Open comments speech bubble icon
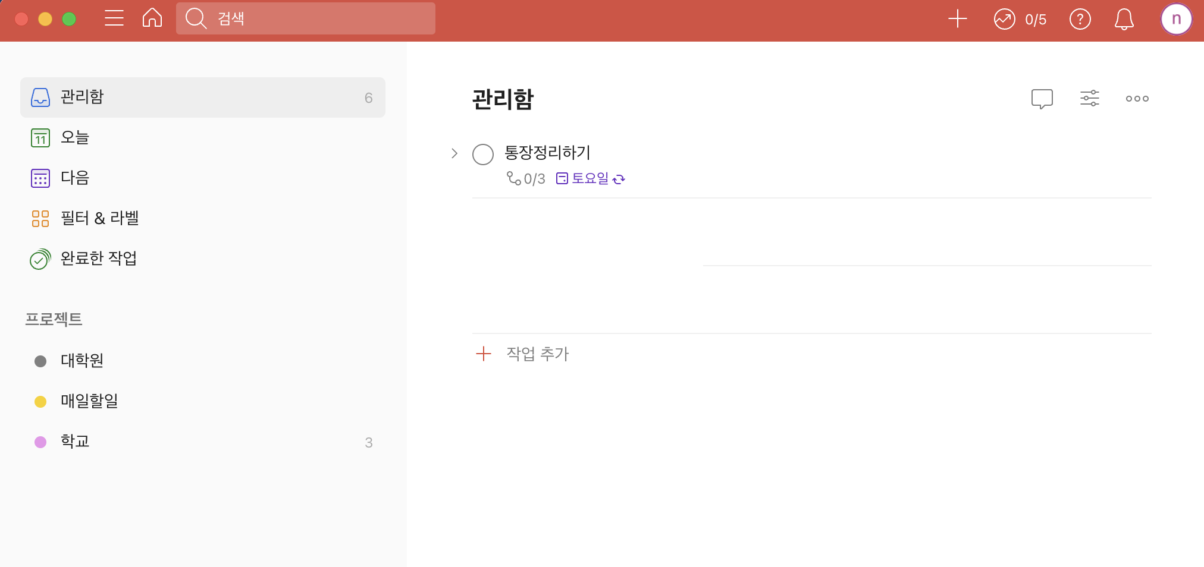Viewport: 1204px width, 567px height. (x=1042, y=99)
